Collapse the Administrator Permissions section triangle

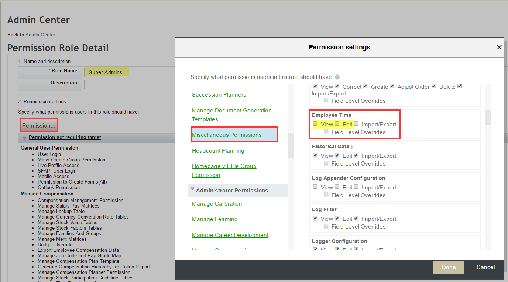coord(192,189)
